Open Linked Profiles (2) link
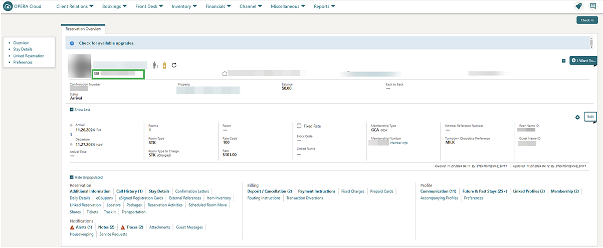Viewport: 603px width, 248px height. pyautogui.click(x=529, y=191)
